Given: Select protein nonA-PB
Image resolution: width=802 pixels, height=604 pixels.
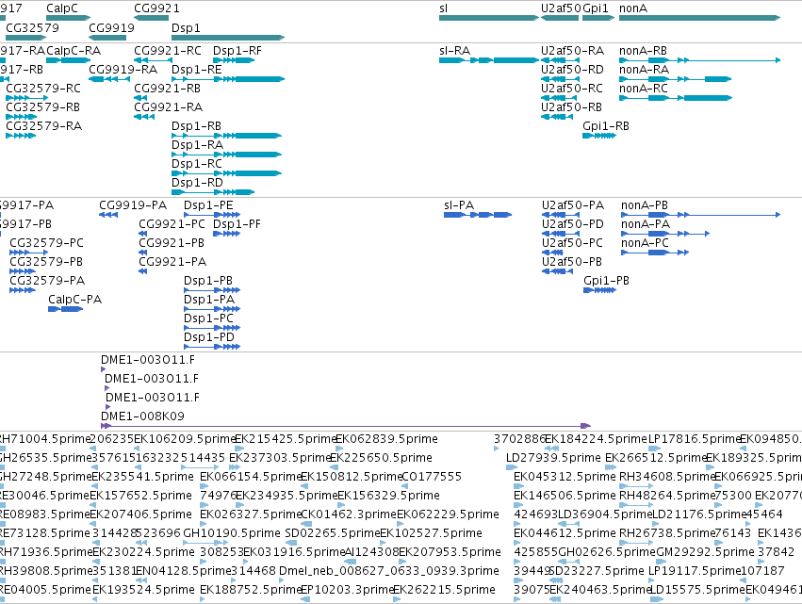Looking at the screenshot, I should pyautogui.click(x=701, y=215).
